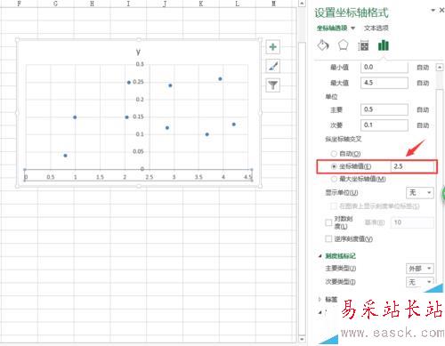Close the format axis pane
This screenshot has height=346, width=445.
pyautogui.click(x=441, y=10)
